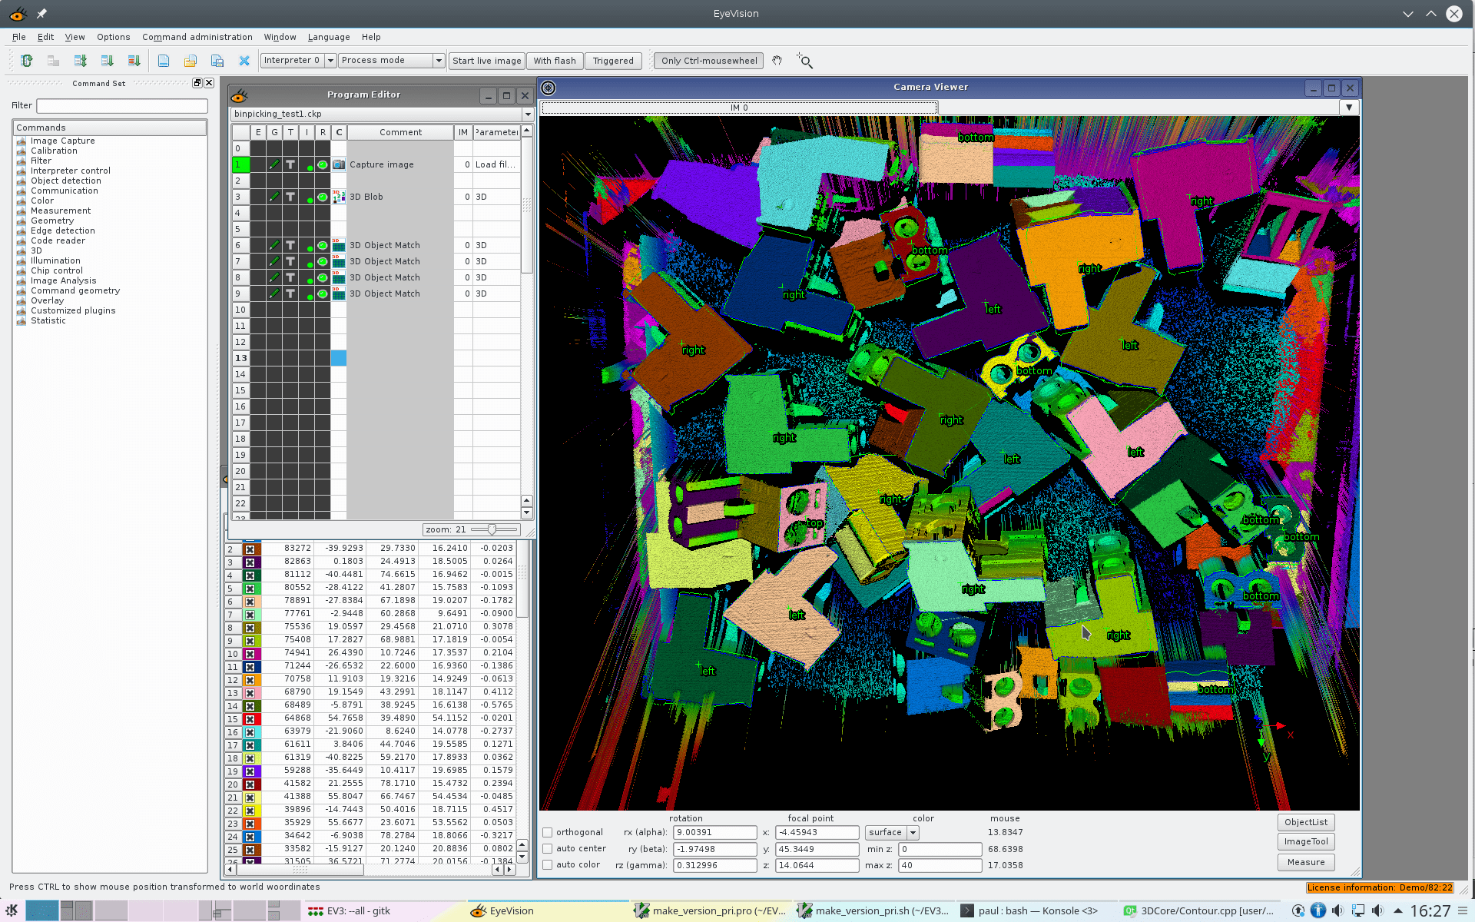The image size is (1475, 922).
Task: Open the Process mode dropdown
Action: click(392, 61)
